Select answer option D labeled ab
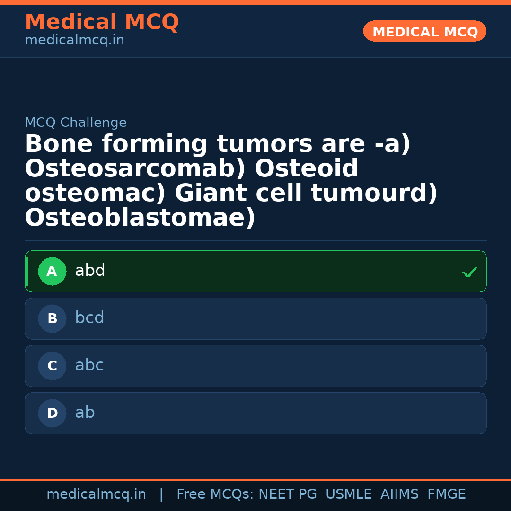 (x=255, y=413)
